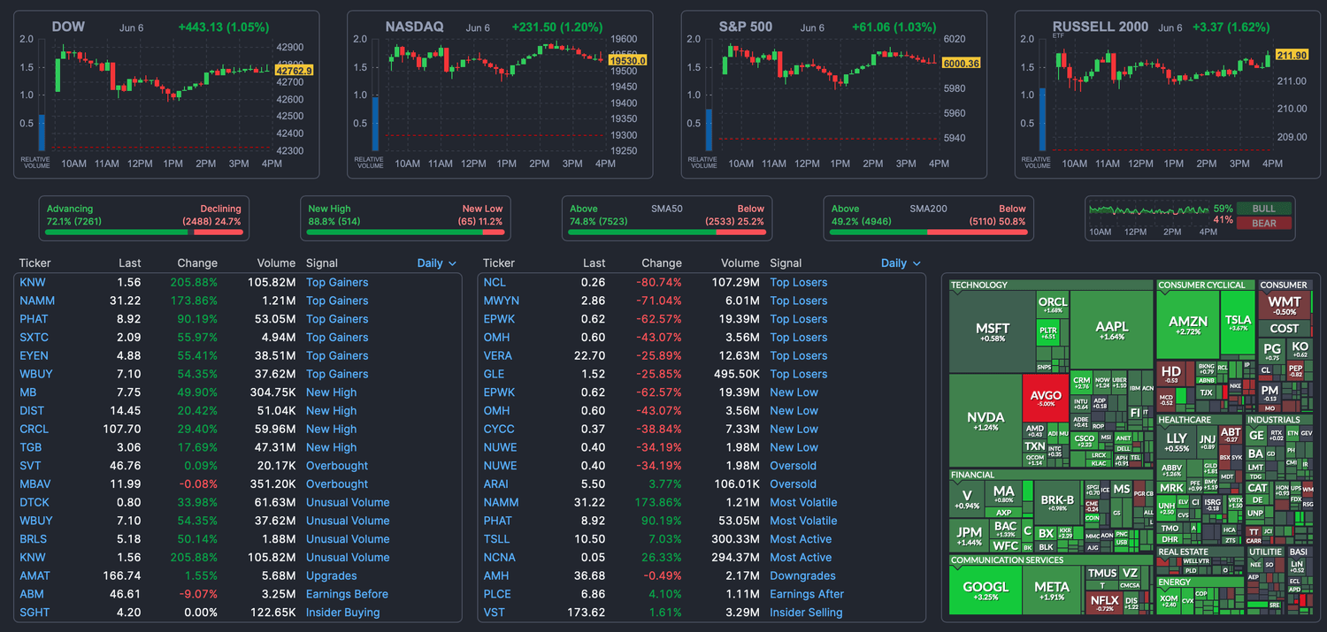Open the BRK-B tile in the heatmap
Viewport: 1327px width, 632px height.
(x=1056, y=502)
